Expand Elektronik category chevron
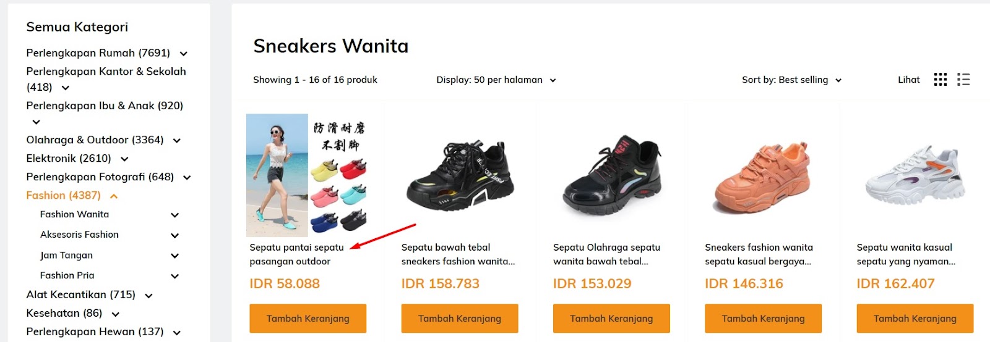The height and width of the screenshot is (342, 990). pyautogui.click(x=124, y=159)
